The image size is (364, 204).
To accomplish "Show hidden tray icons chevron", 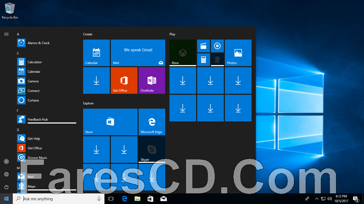I will click(x=317, y=199).
